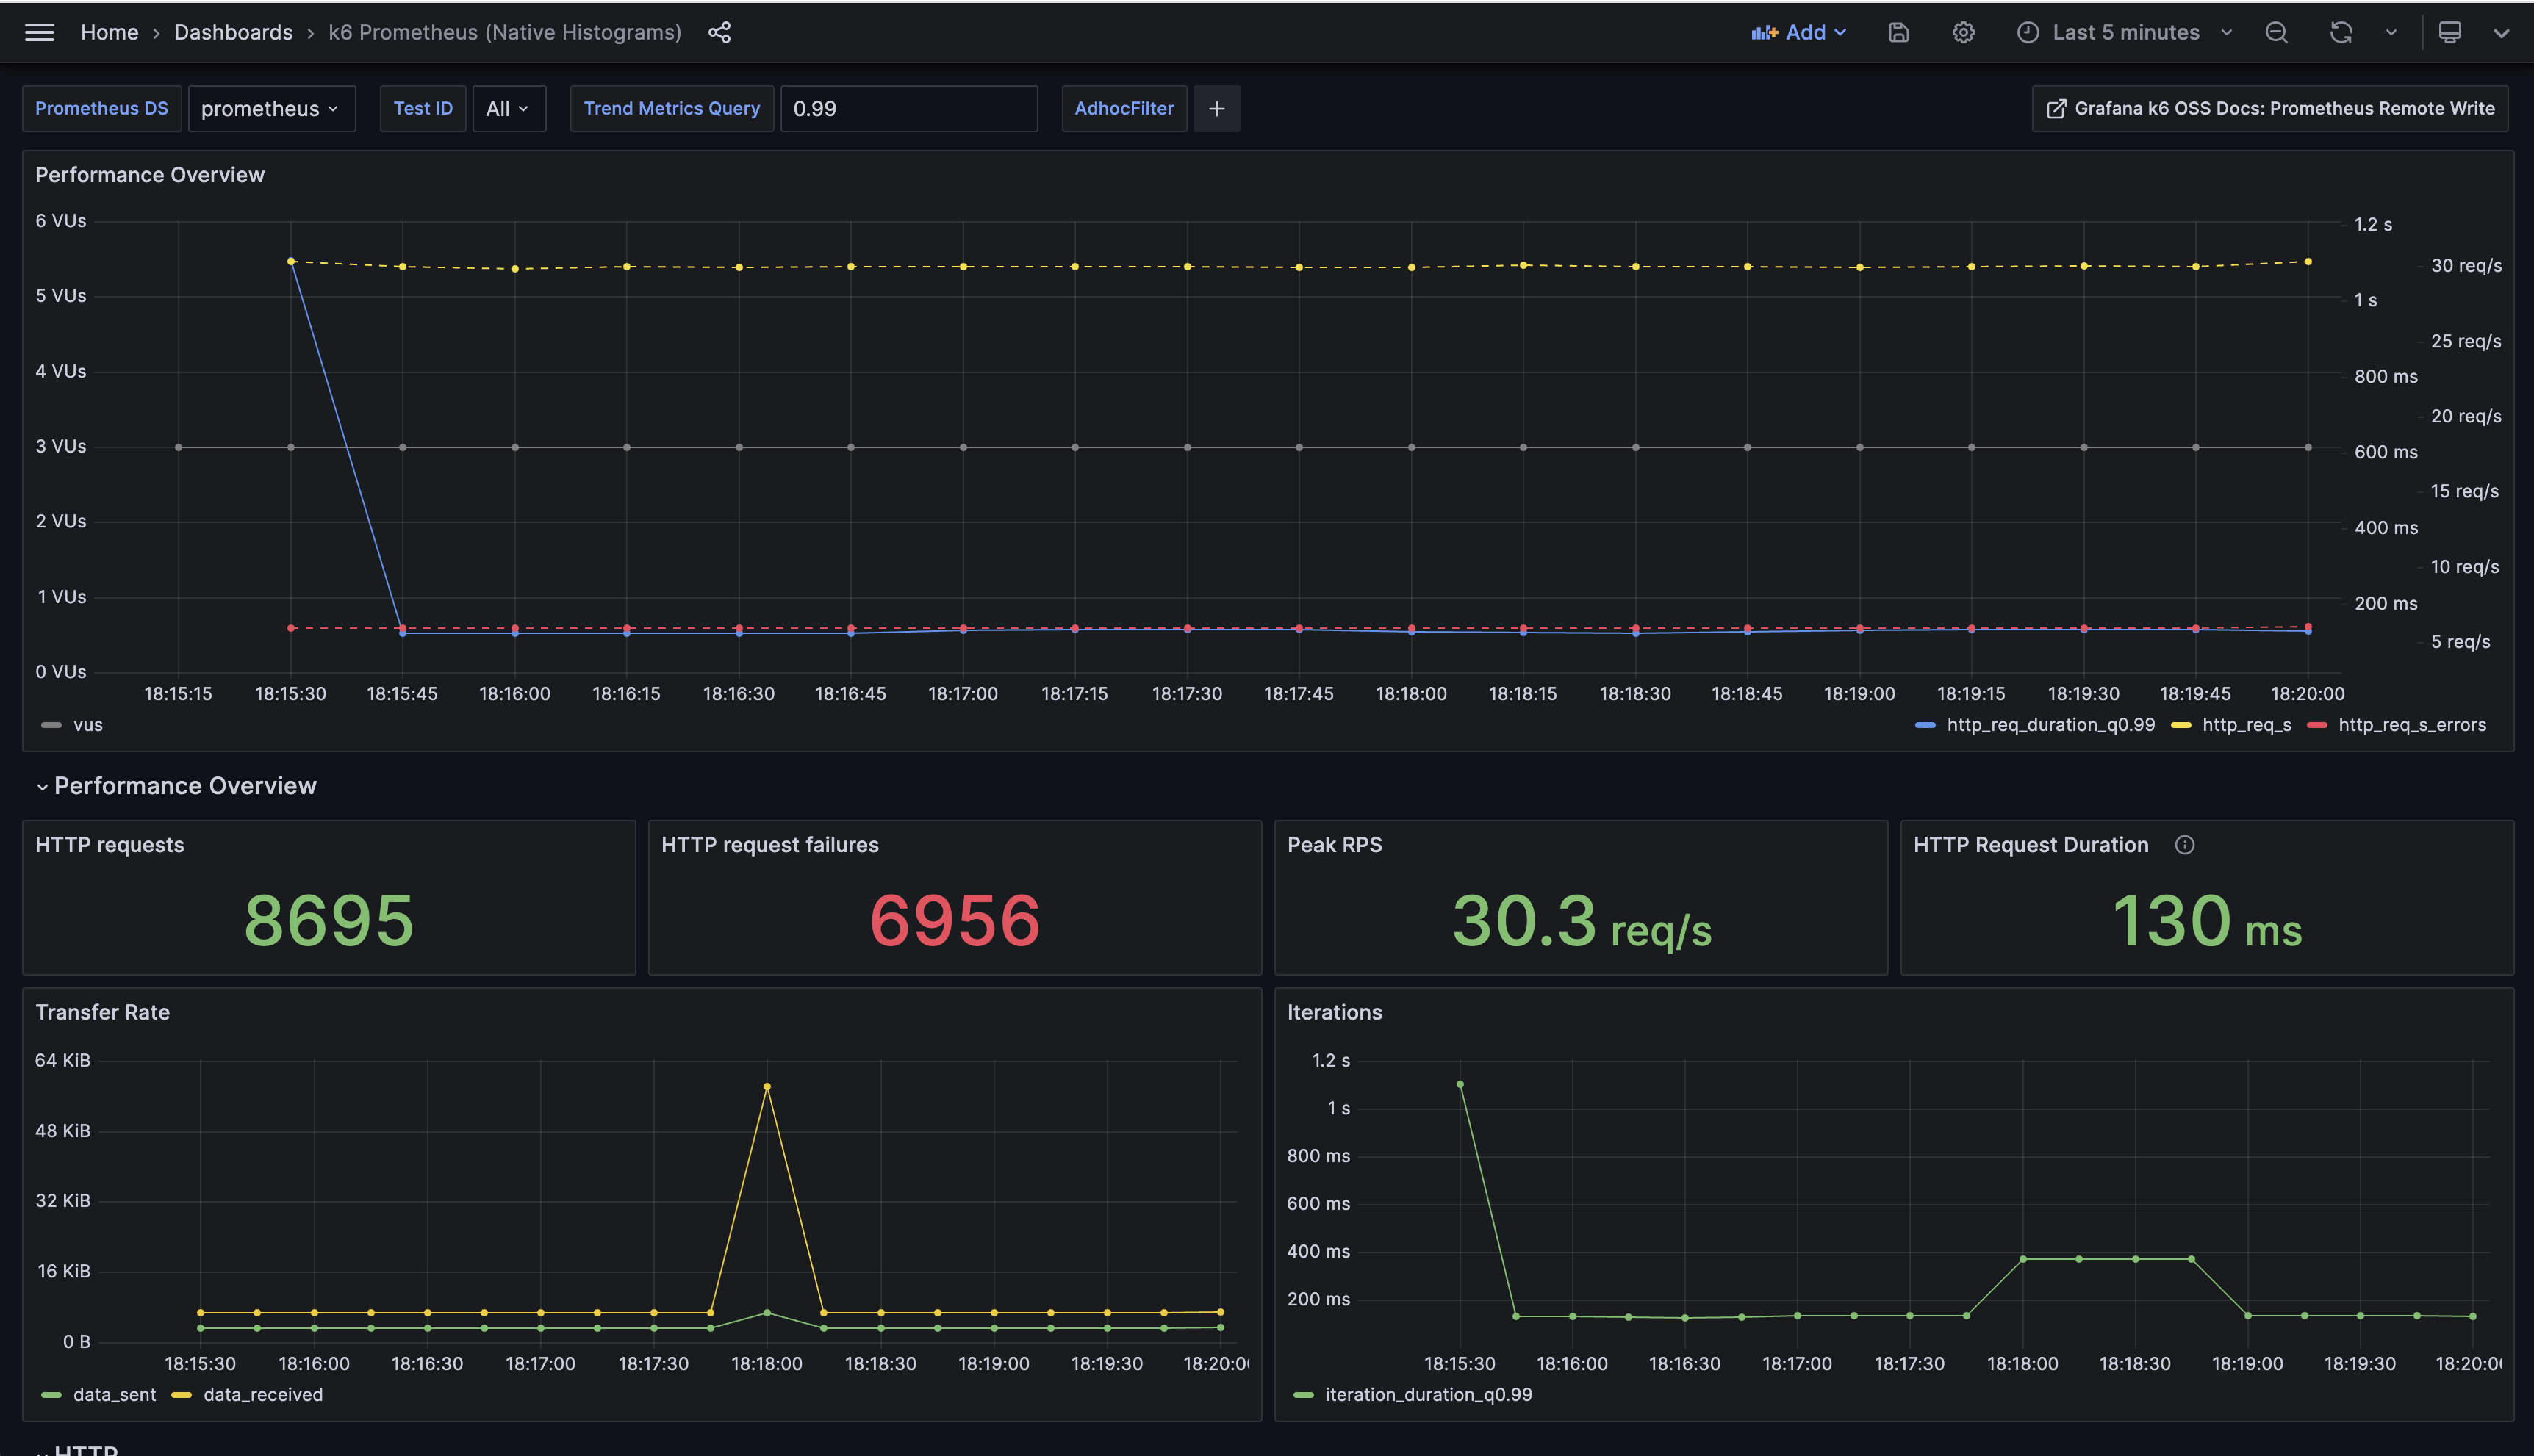Toggle data_received series in Transfer Rate legend

pos(262,1394)
